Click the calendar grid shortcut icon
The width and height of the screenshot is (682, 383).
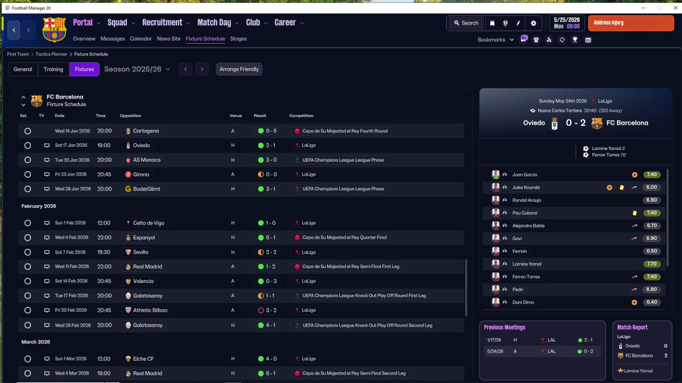pyautogui.click(x=588, y=39)
